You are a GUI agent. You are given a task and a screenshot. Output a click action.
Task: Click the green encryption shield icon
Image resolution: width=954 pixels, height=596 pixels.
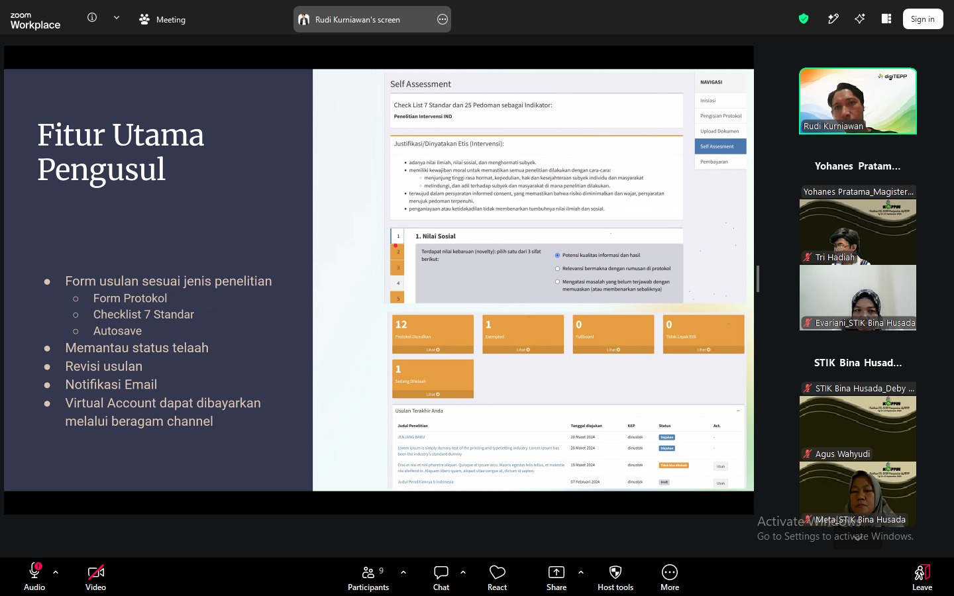[x=804, y=19]
